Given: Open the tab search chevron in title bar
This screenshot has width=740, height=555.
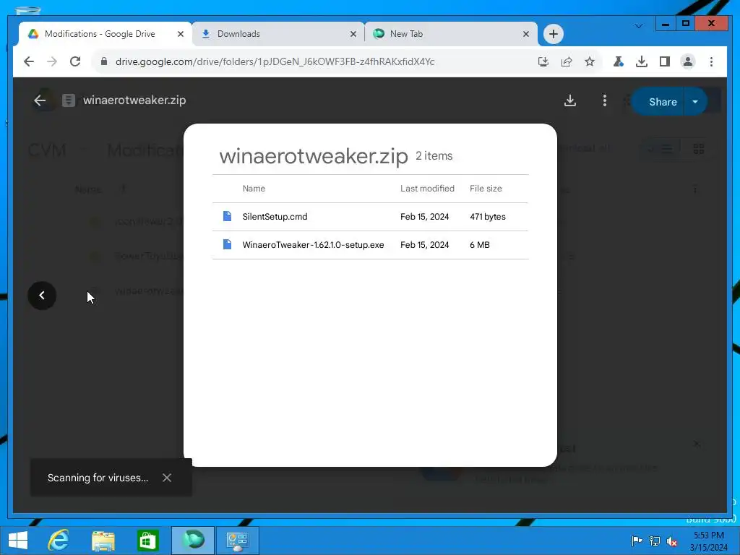Looking at the screenshot, I should click(639, 26).
